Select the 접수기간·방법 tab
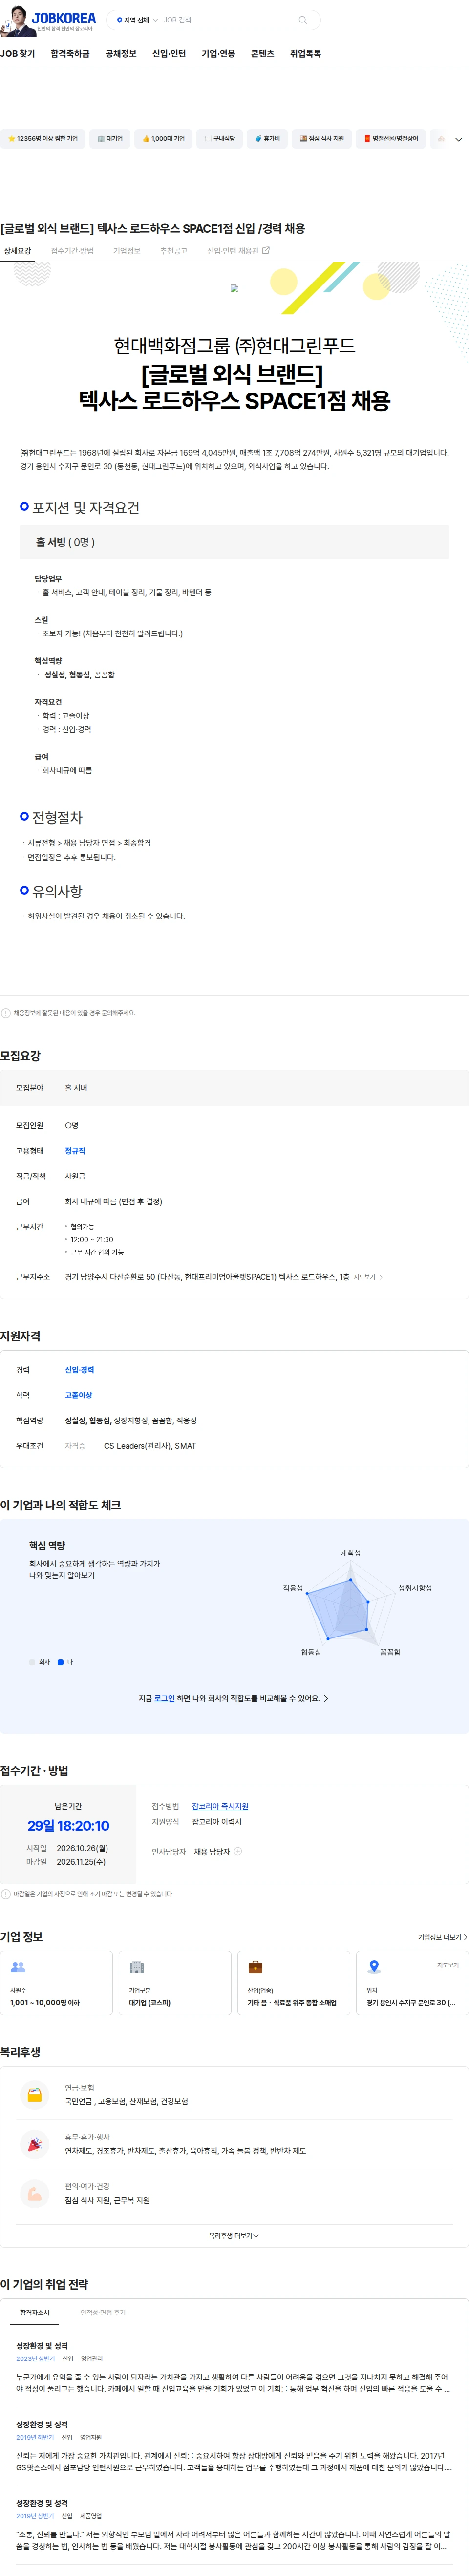Viewport: 469px width, 2576px height. pyautogui.click(x=72, y=251)
